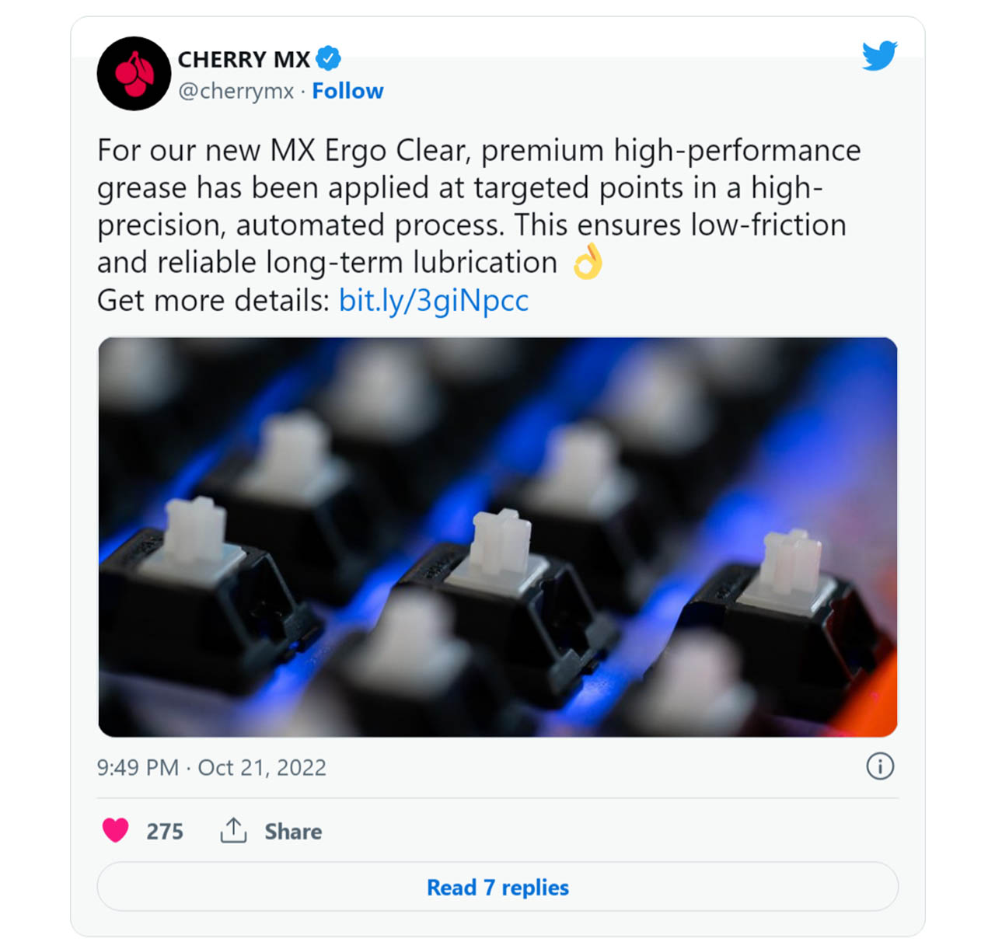Open Read 7 replies
Screen dimensions: 995x949
pyautogui.click(x=497, y=887)
